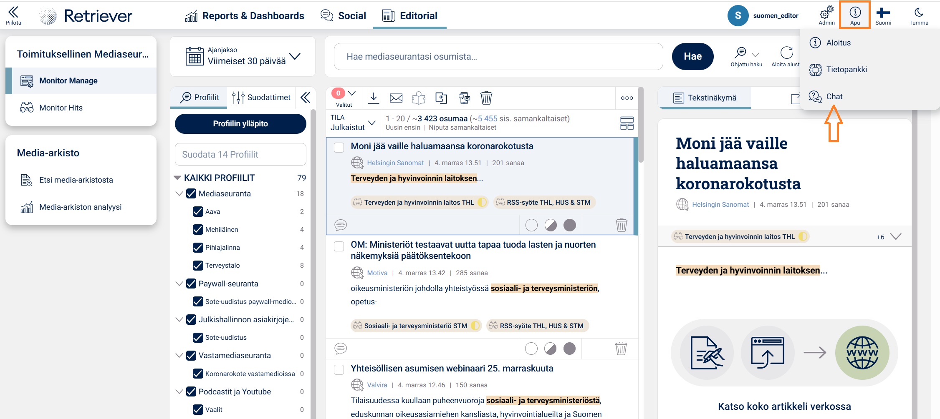Image resolution: width=940 pixels, height=419 pixels.
Task: Click the AI assistant box icon in toolbar
Action: pos(419,98)
